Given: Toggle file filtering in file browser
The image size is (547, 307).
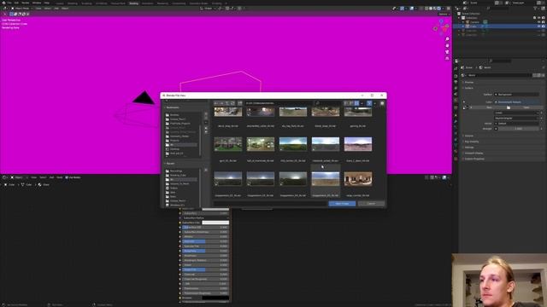Looking at the screenshot, I should pyautogui.click(x=369, y=103).
